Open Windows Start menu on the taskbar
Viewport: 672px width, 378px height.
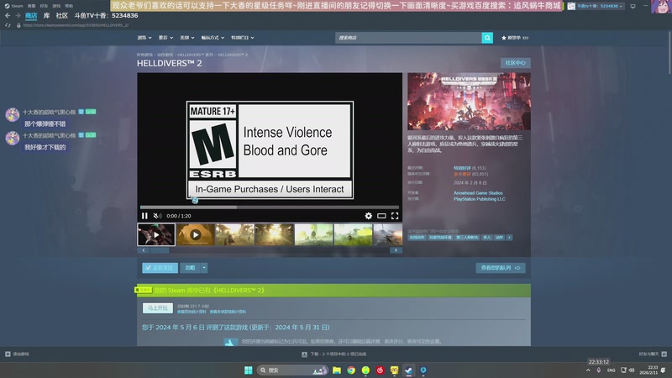248,370
